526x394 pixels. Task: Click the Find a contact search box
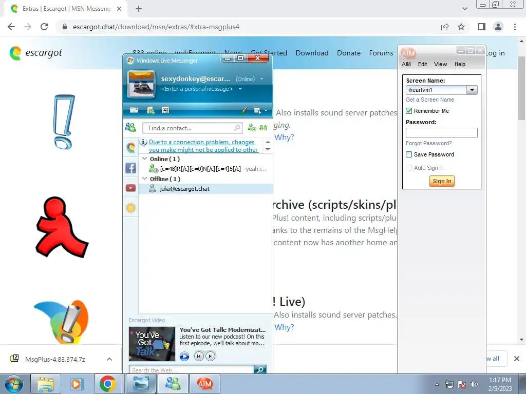click(191, 128)
